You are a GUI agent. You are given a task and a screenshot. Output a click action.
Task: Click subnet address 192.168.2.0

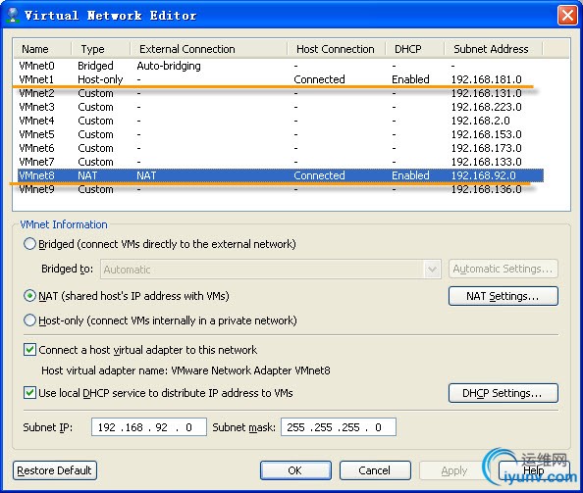480,121
